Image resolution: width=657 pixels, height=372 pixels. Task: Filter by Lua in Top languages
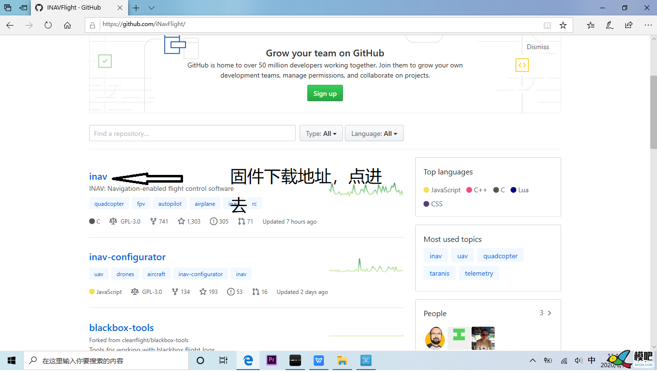(x=520, y=190)
